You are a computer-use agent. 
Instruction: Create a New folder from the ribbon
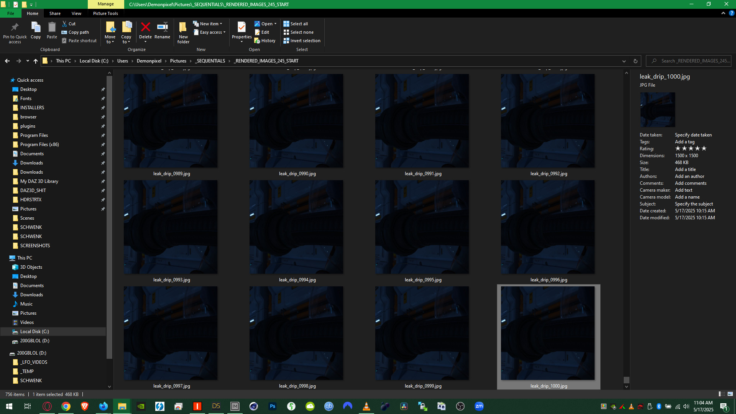click(x=183, y=32)
